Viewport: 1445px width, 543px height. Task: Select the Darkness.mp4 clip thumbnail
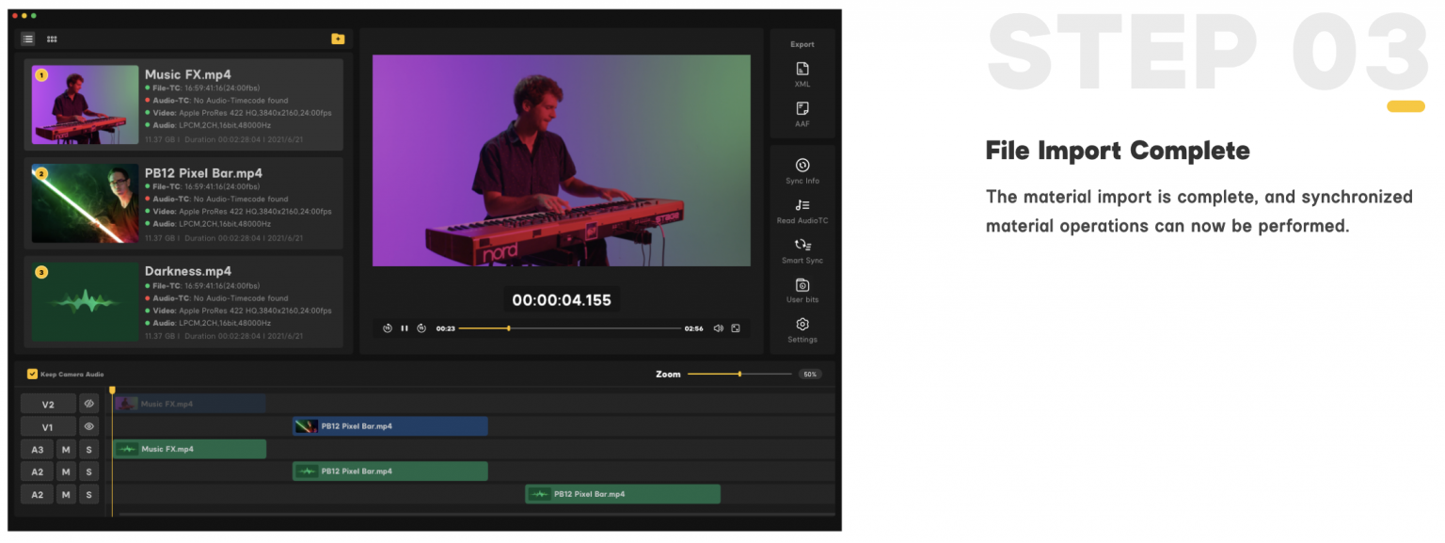coord(83,301)
